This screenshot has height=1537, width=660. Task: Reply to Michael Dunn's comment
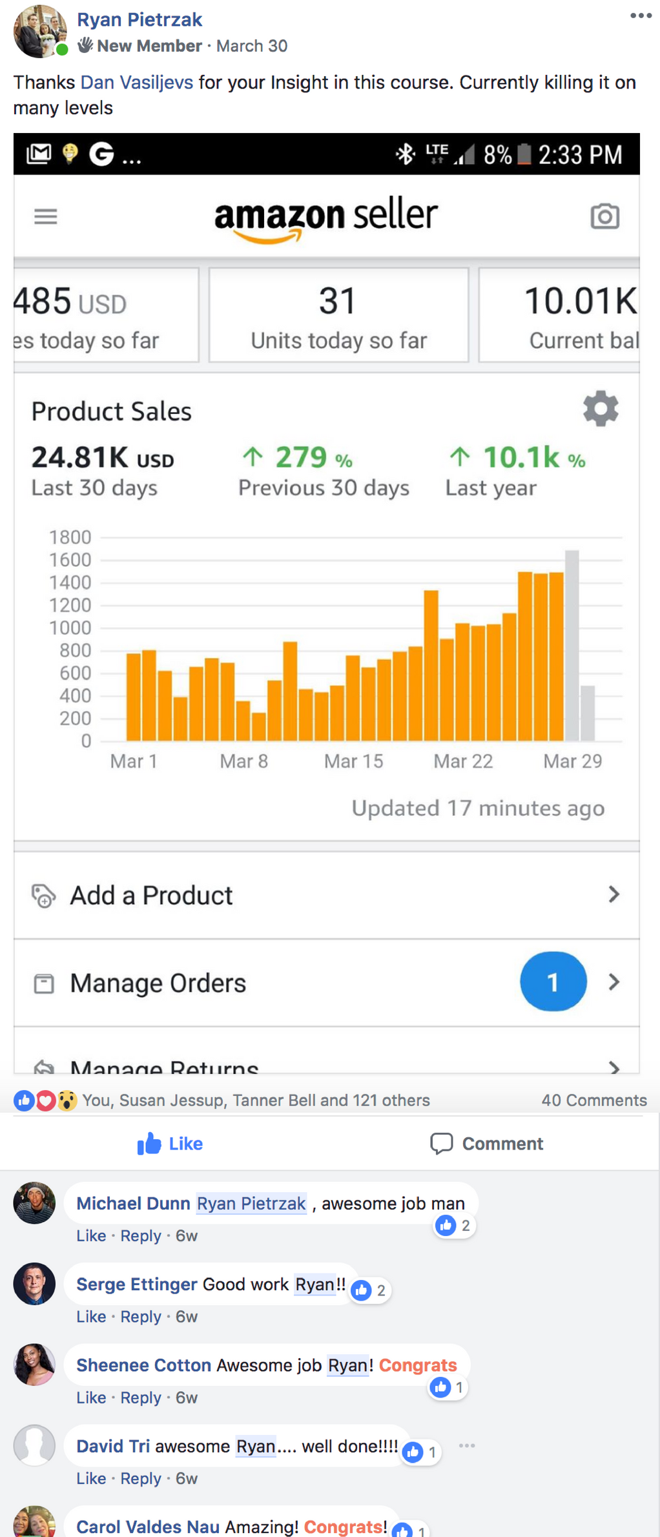tap(141, 1235)
